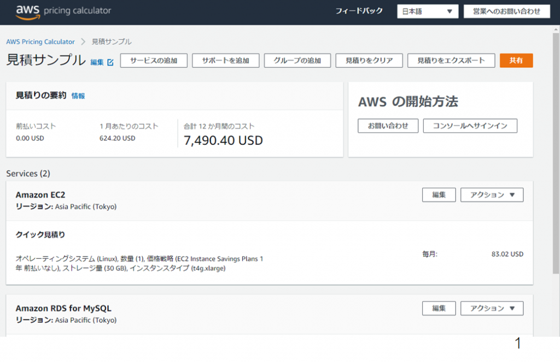Expand the Amazon EC2 アクション dropdown
Viewport: 560px width, 362px height.
click(492, 195)
